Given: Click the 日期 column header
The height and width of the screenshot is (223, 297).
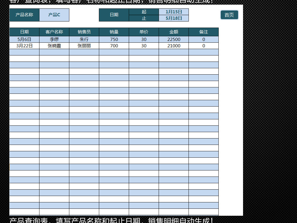Looking at the screenshot, I should point(24,32).
